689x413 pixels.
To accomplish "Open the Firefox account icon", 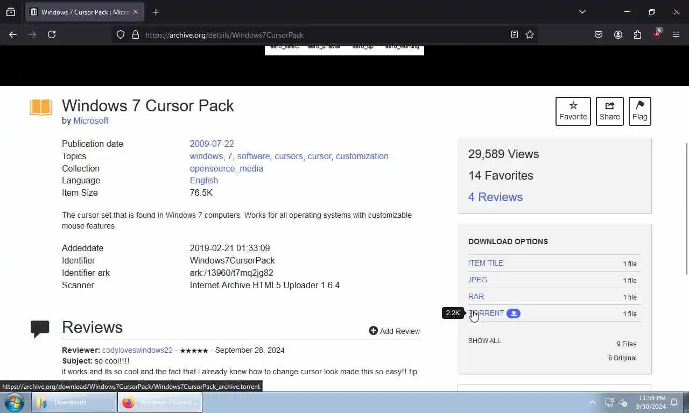I will 618,34.
